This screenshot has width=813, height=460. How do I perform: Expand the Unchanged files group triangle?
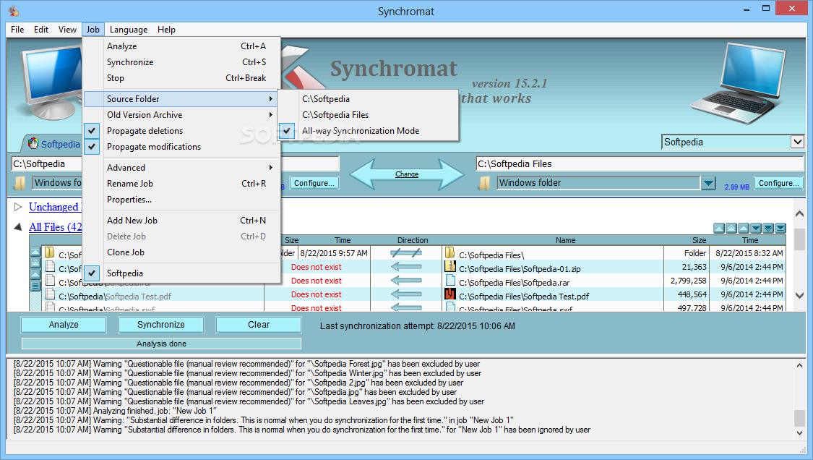coord(18,207)
